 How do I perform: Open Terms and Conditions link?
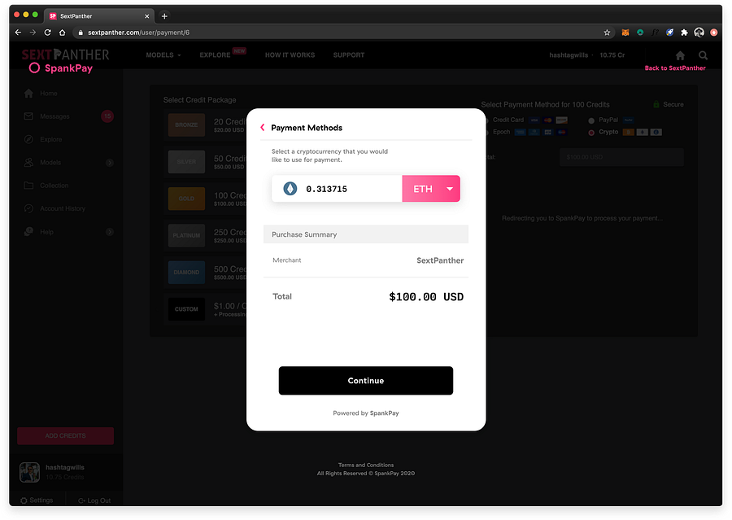[365, 465]
